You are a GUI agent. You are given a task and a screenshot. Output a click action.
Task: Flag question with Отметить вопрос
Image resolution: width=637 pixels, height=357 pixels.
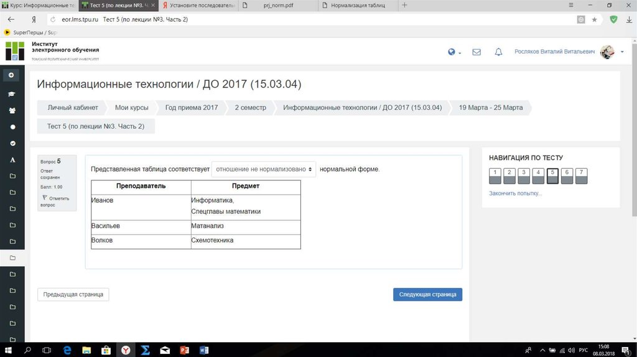click(x=55, y=202)
